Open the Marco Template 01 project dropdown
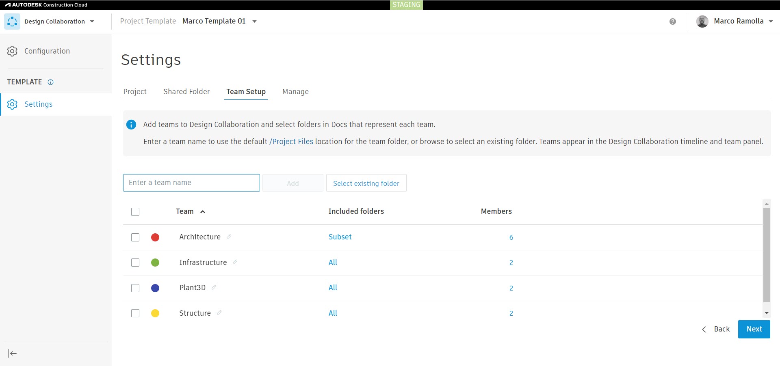780x366 pixels. tap(255, 22)
